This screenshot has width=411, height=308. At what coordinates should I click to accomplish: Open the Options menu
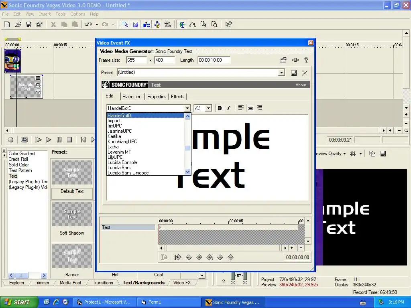tap(77, 14)
